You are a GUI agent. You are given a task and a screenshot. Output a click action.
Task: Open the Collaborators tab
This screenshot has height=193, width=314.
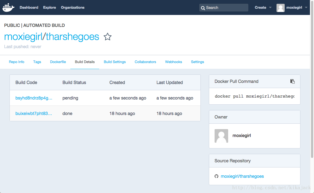145,62
